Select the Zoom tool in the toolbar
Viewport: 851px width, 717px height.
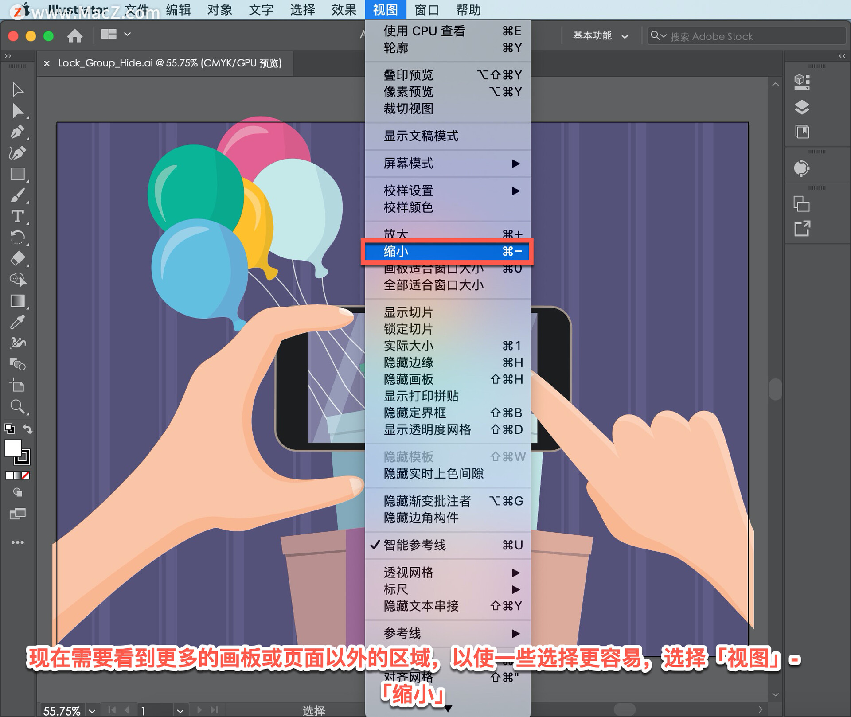[18, 406]
